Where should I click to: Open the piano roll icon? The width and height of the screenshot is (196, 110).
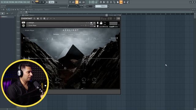point(104,2)
